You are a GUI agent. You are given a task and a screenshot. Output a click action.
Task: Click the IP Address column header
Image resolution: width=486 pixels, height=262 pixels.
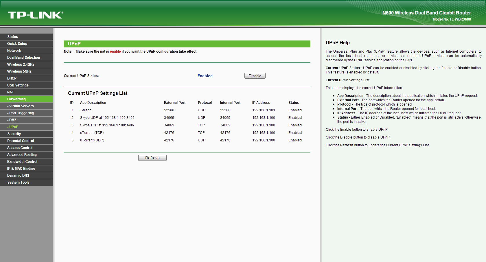(x=261, y=103)
